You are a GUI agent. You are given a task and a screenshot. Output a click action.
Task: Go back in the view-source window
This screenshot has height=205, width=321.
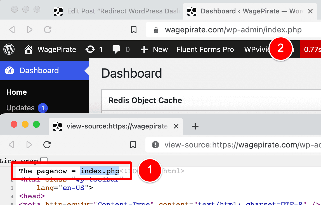[x=11, y=145]
